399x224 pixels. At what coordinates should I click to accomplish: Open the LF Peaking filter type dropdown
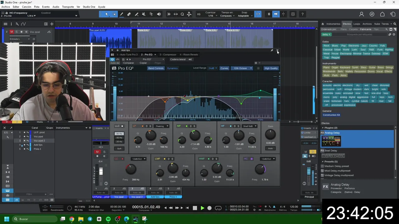point(161,126)
